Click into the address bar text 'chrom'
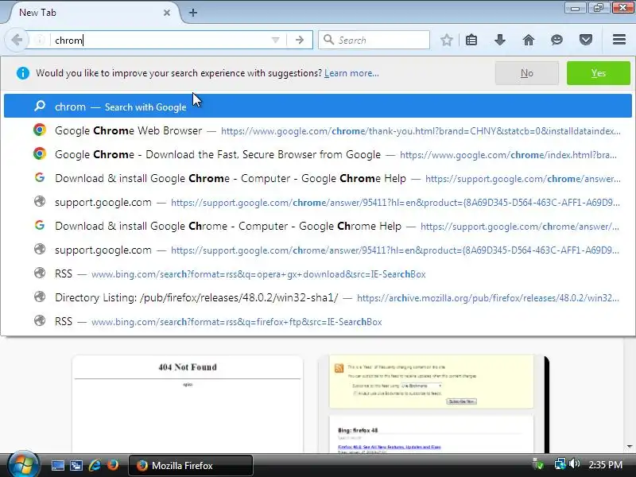The height and width of the screenshot is (477, 636). (x=68, y=41)
